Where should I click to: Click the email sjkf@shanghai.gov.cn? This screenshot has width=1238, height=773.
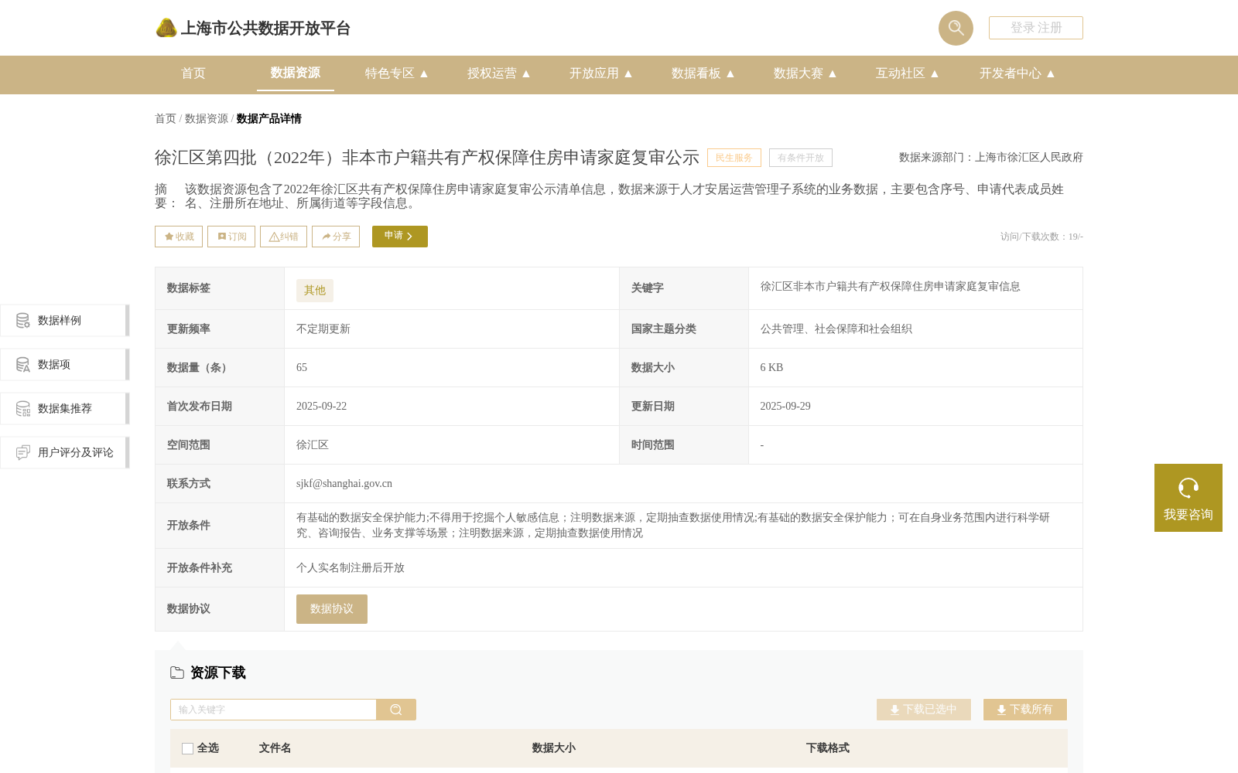[344, 484]
